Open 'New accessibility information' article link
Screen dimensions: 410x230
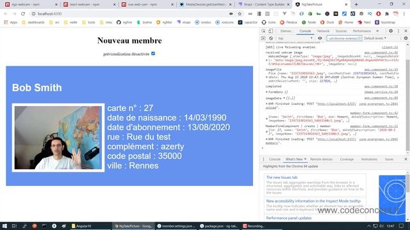pos(313,201)
